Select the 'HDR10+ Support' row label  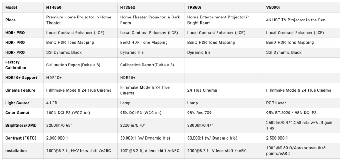tap(21, 78)
